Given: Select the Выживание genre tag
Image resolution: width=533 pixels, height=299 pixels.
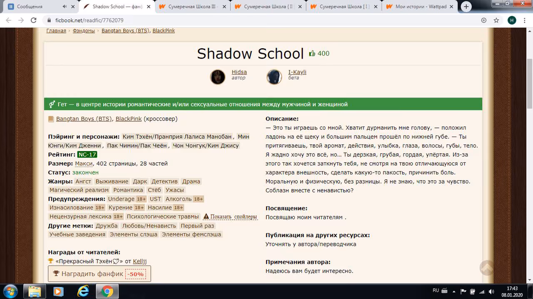Looking at the screenshot, I should point(112,181).
